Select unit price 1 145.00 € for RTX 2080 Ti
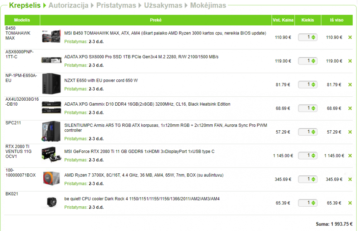Screen dimensions: 358x231 point(283,155)
